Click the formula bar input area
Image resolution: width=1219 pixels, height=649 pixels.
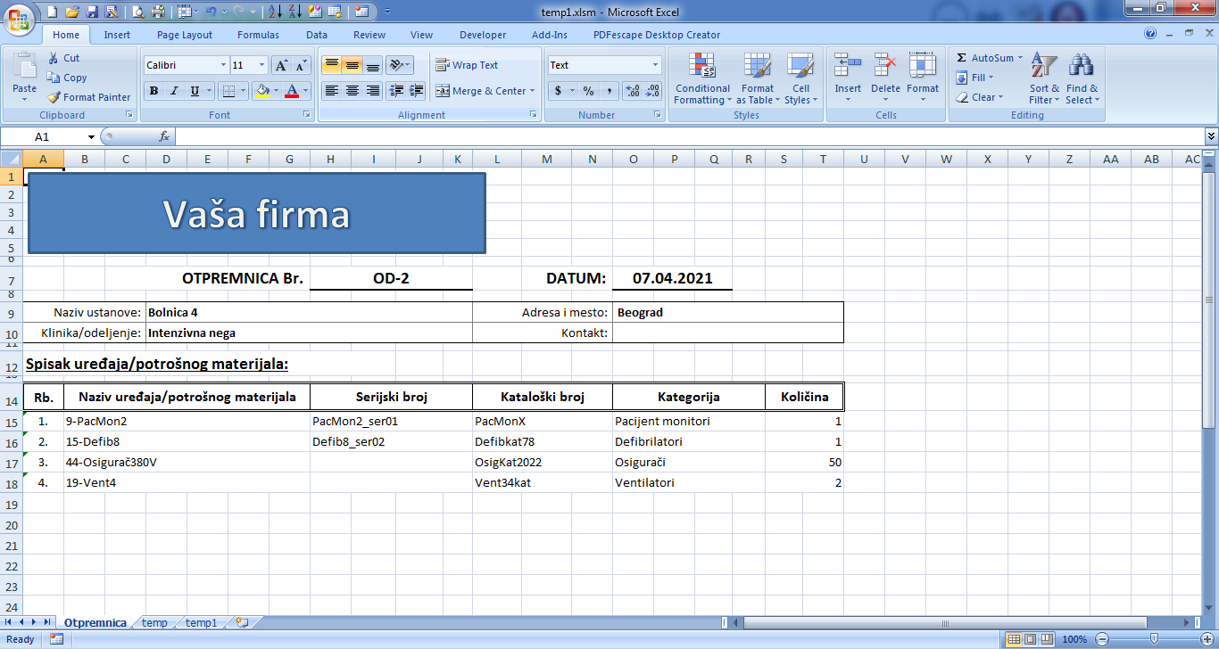pyautogui.click(x=689, y=136)
